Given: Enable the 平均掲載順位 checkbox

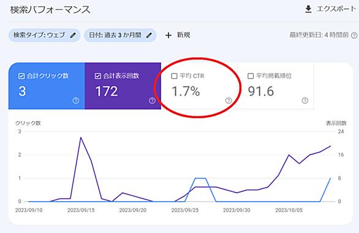Looking at the screenshot, I should (251, 76).
